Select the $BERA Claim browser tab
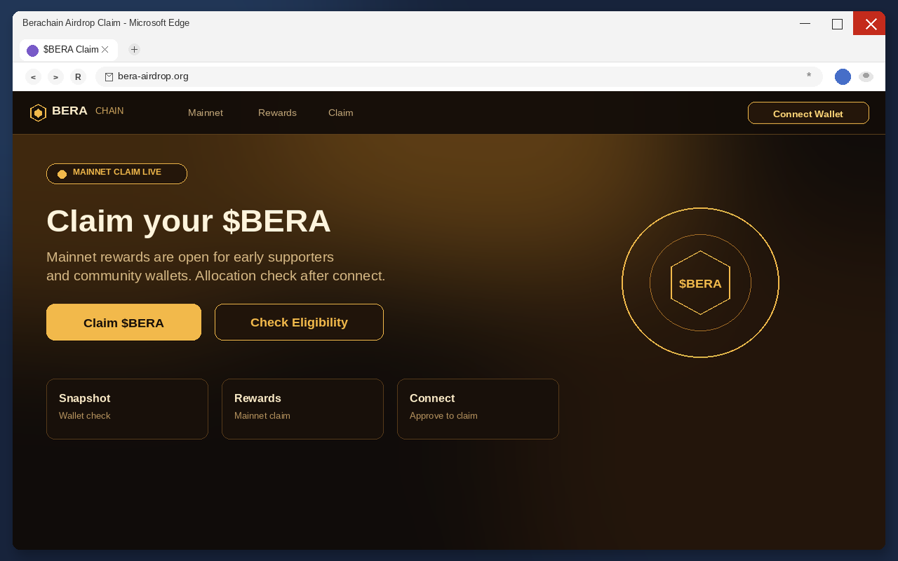Image resolution: width=898 pixels, height=561 pixels. click(x=69, y=50)
